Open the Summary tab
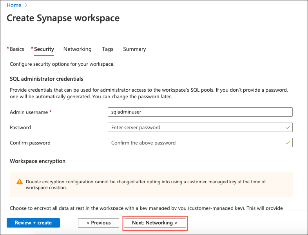The image size is (308, 235). tap(134, 49)
